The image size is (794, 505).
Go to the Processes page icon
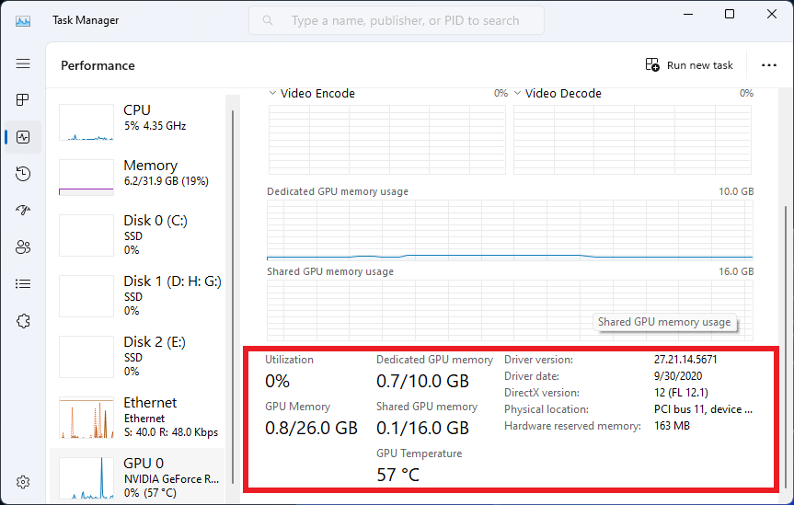pyautogui.click(x=23, y=99)
